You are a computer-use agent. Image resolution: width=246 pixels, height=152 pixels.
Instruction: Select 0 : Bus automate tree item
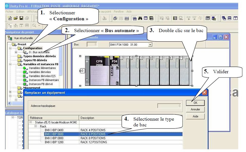point(39,52)
